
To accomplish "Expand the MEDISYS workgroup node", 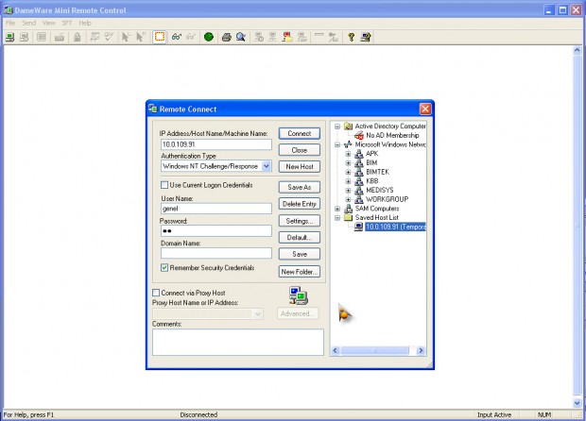I will 348,190.
